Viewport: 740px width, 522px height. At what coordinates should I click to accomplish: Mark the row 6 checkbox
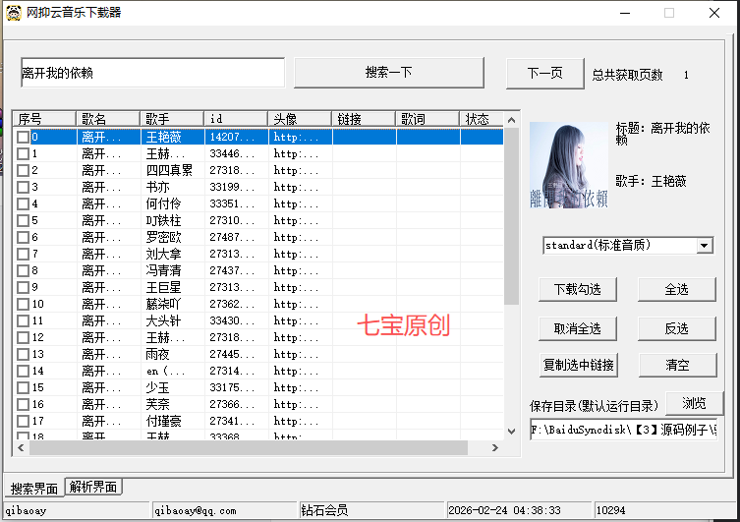coord(23,237)
